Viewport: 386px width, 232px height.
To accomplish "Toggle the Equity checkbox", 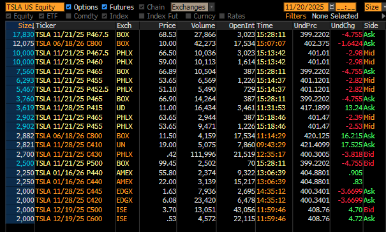I will click(8, 16).
